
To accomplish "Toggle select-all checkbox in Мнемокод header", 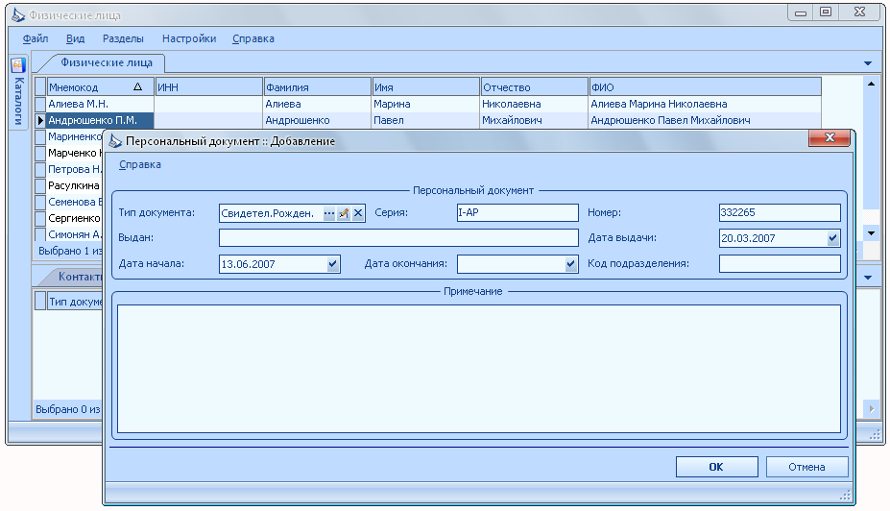I will coord(40,86).
